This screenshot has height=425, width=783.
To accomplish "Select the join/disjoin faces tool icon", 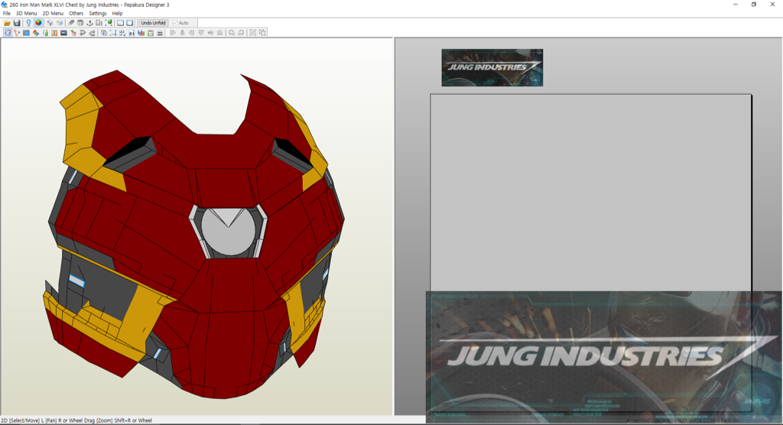I will point(17,33).
